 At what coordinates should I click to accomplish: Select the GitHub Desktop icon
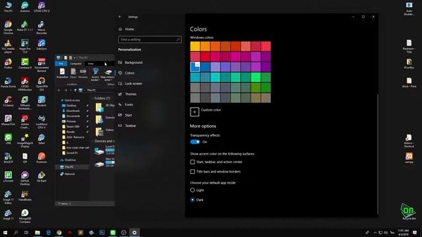click(25, 178)
